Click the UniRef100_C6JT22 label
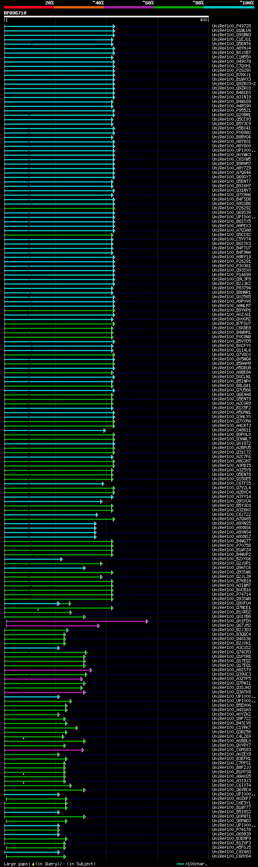The height and width of the screenshot is (867, 258). click(231, 514)
